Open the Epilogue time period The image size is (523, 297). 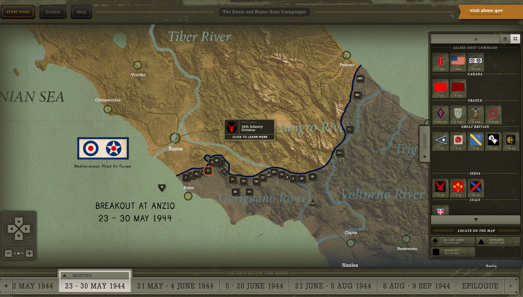click(480, 286)
